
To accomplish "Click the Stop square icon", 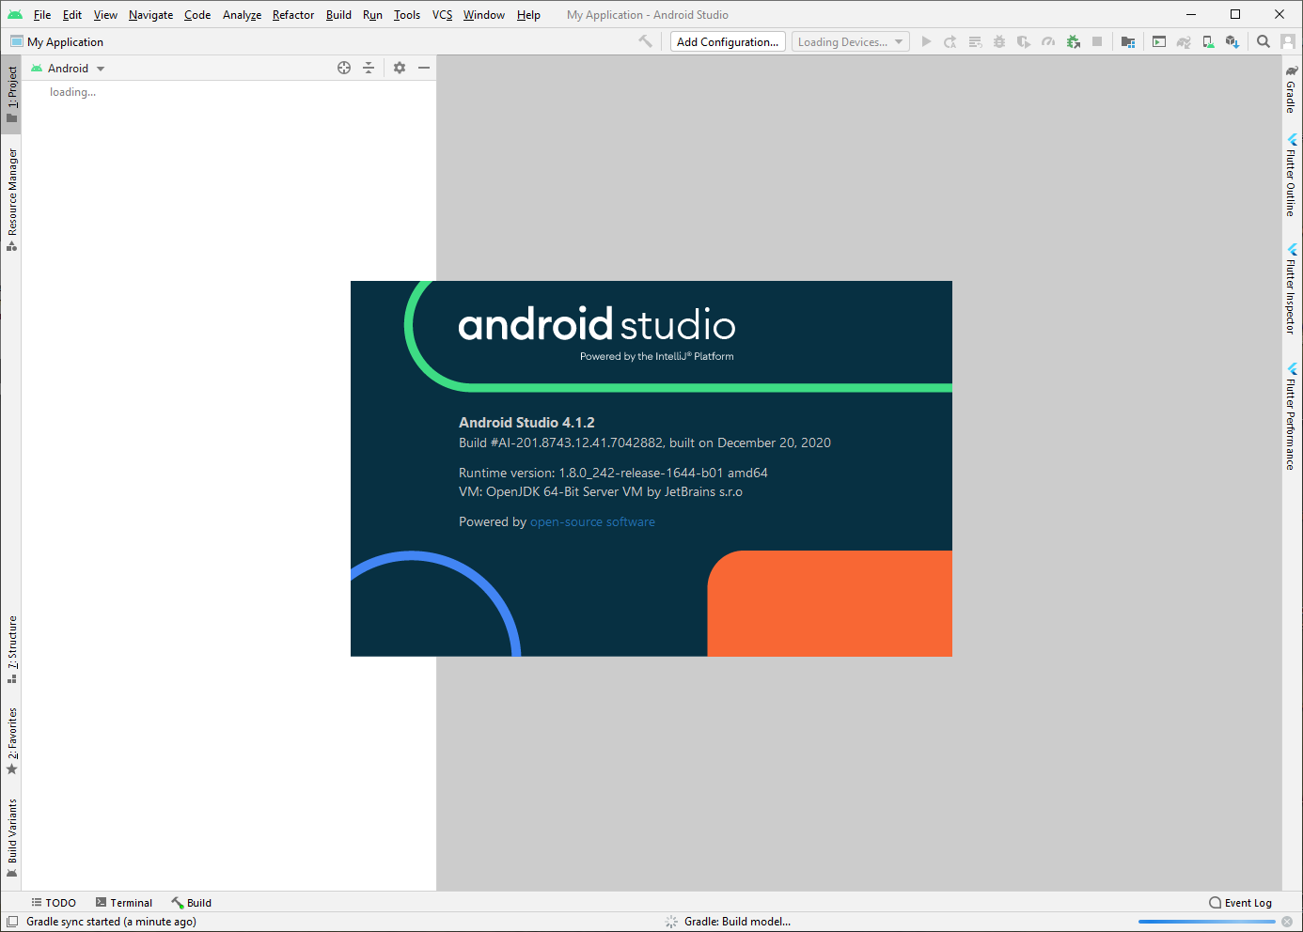I will (x=1097, y=41).
